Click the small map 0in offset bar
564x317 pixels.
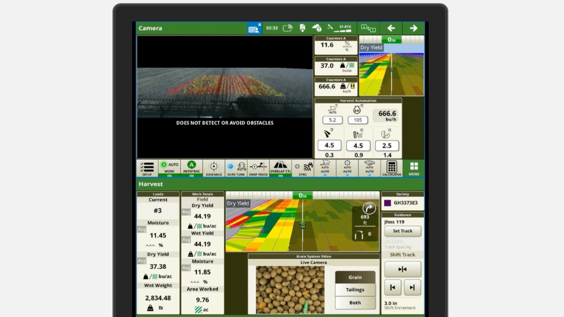(x=392, y=40)
